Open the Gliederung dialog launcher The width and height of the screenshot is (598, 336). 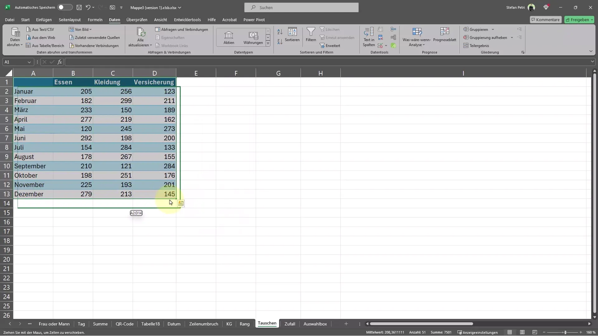tap(523, 52)
